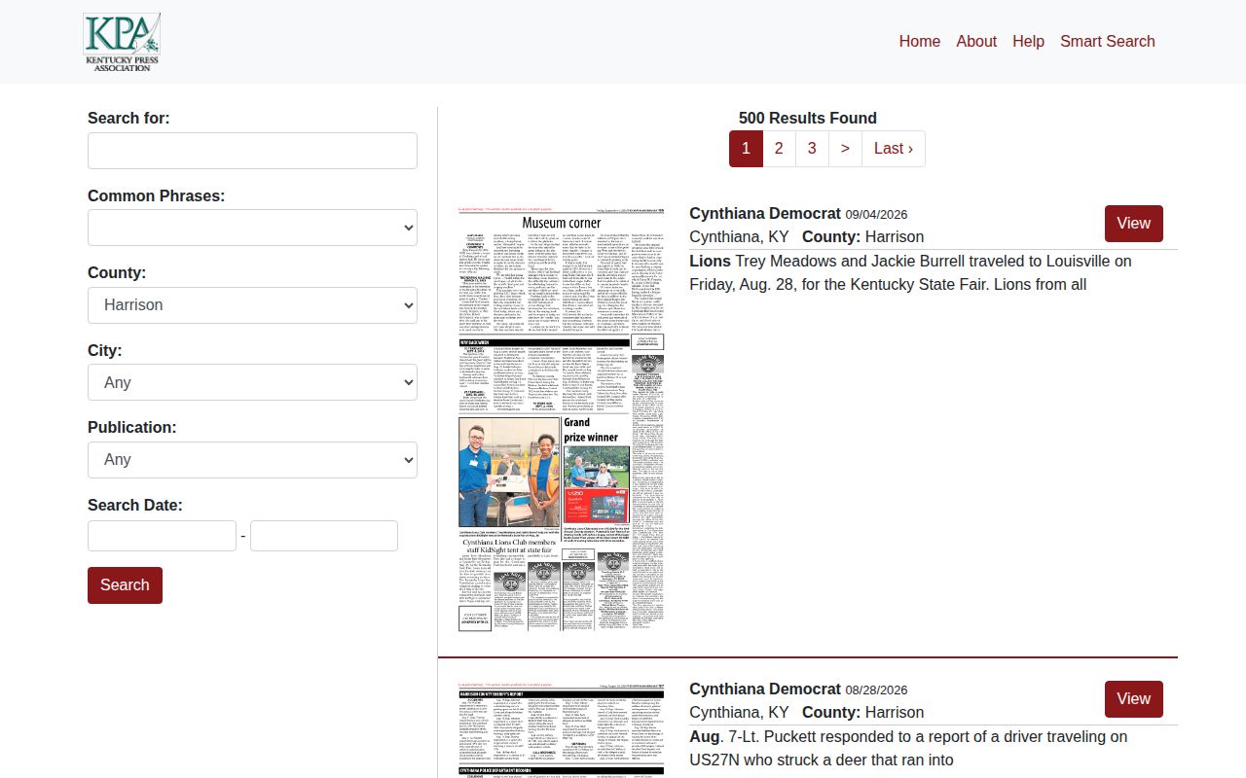The image size is (1246, 778).
Task: Go to results page 3
Action: (x=812, y=149)
